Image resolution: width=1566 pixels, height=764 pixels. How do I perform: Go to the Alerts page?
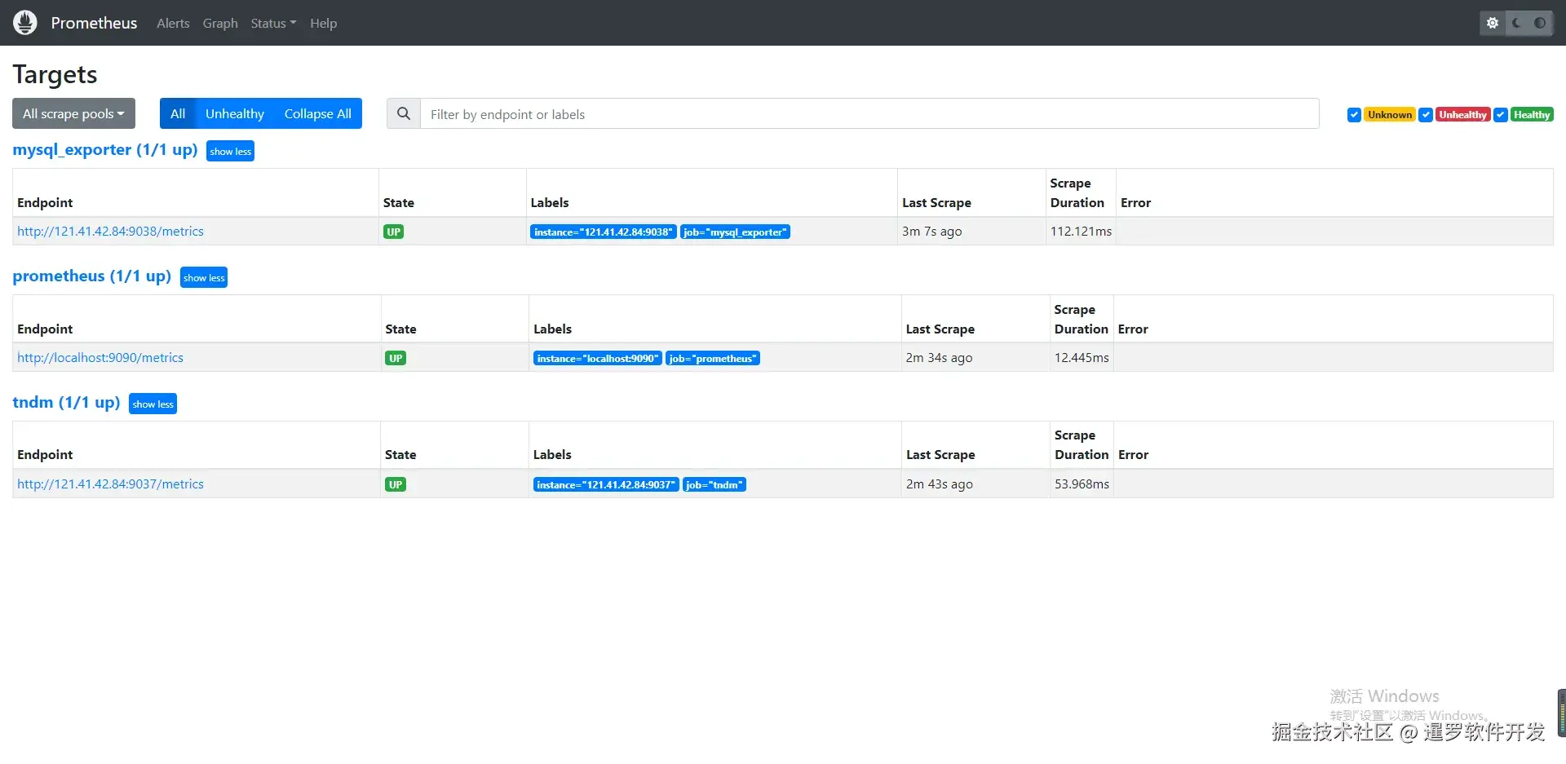(173, 23)
